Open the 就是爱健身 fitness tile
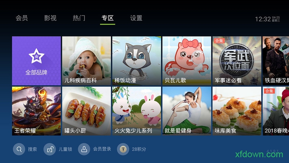The image size is (289, 163). (187, 111)
